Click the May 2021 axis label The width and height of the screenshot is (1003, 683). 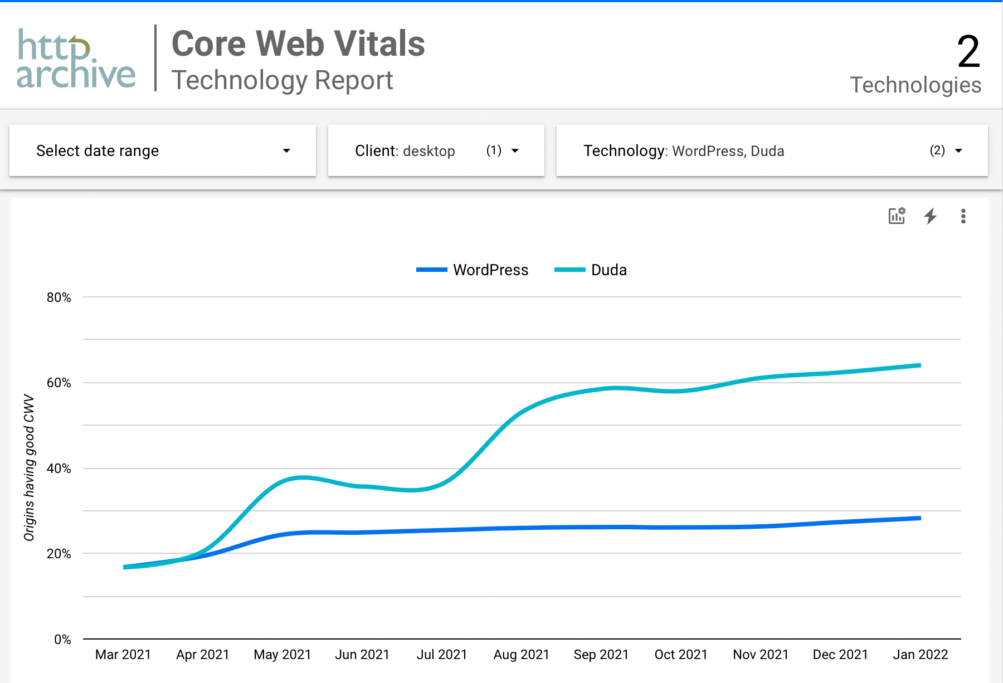coord(283,654)
